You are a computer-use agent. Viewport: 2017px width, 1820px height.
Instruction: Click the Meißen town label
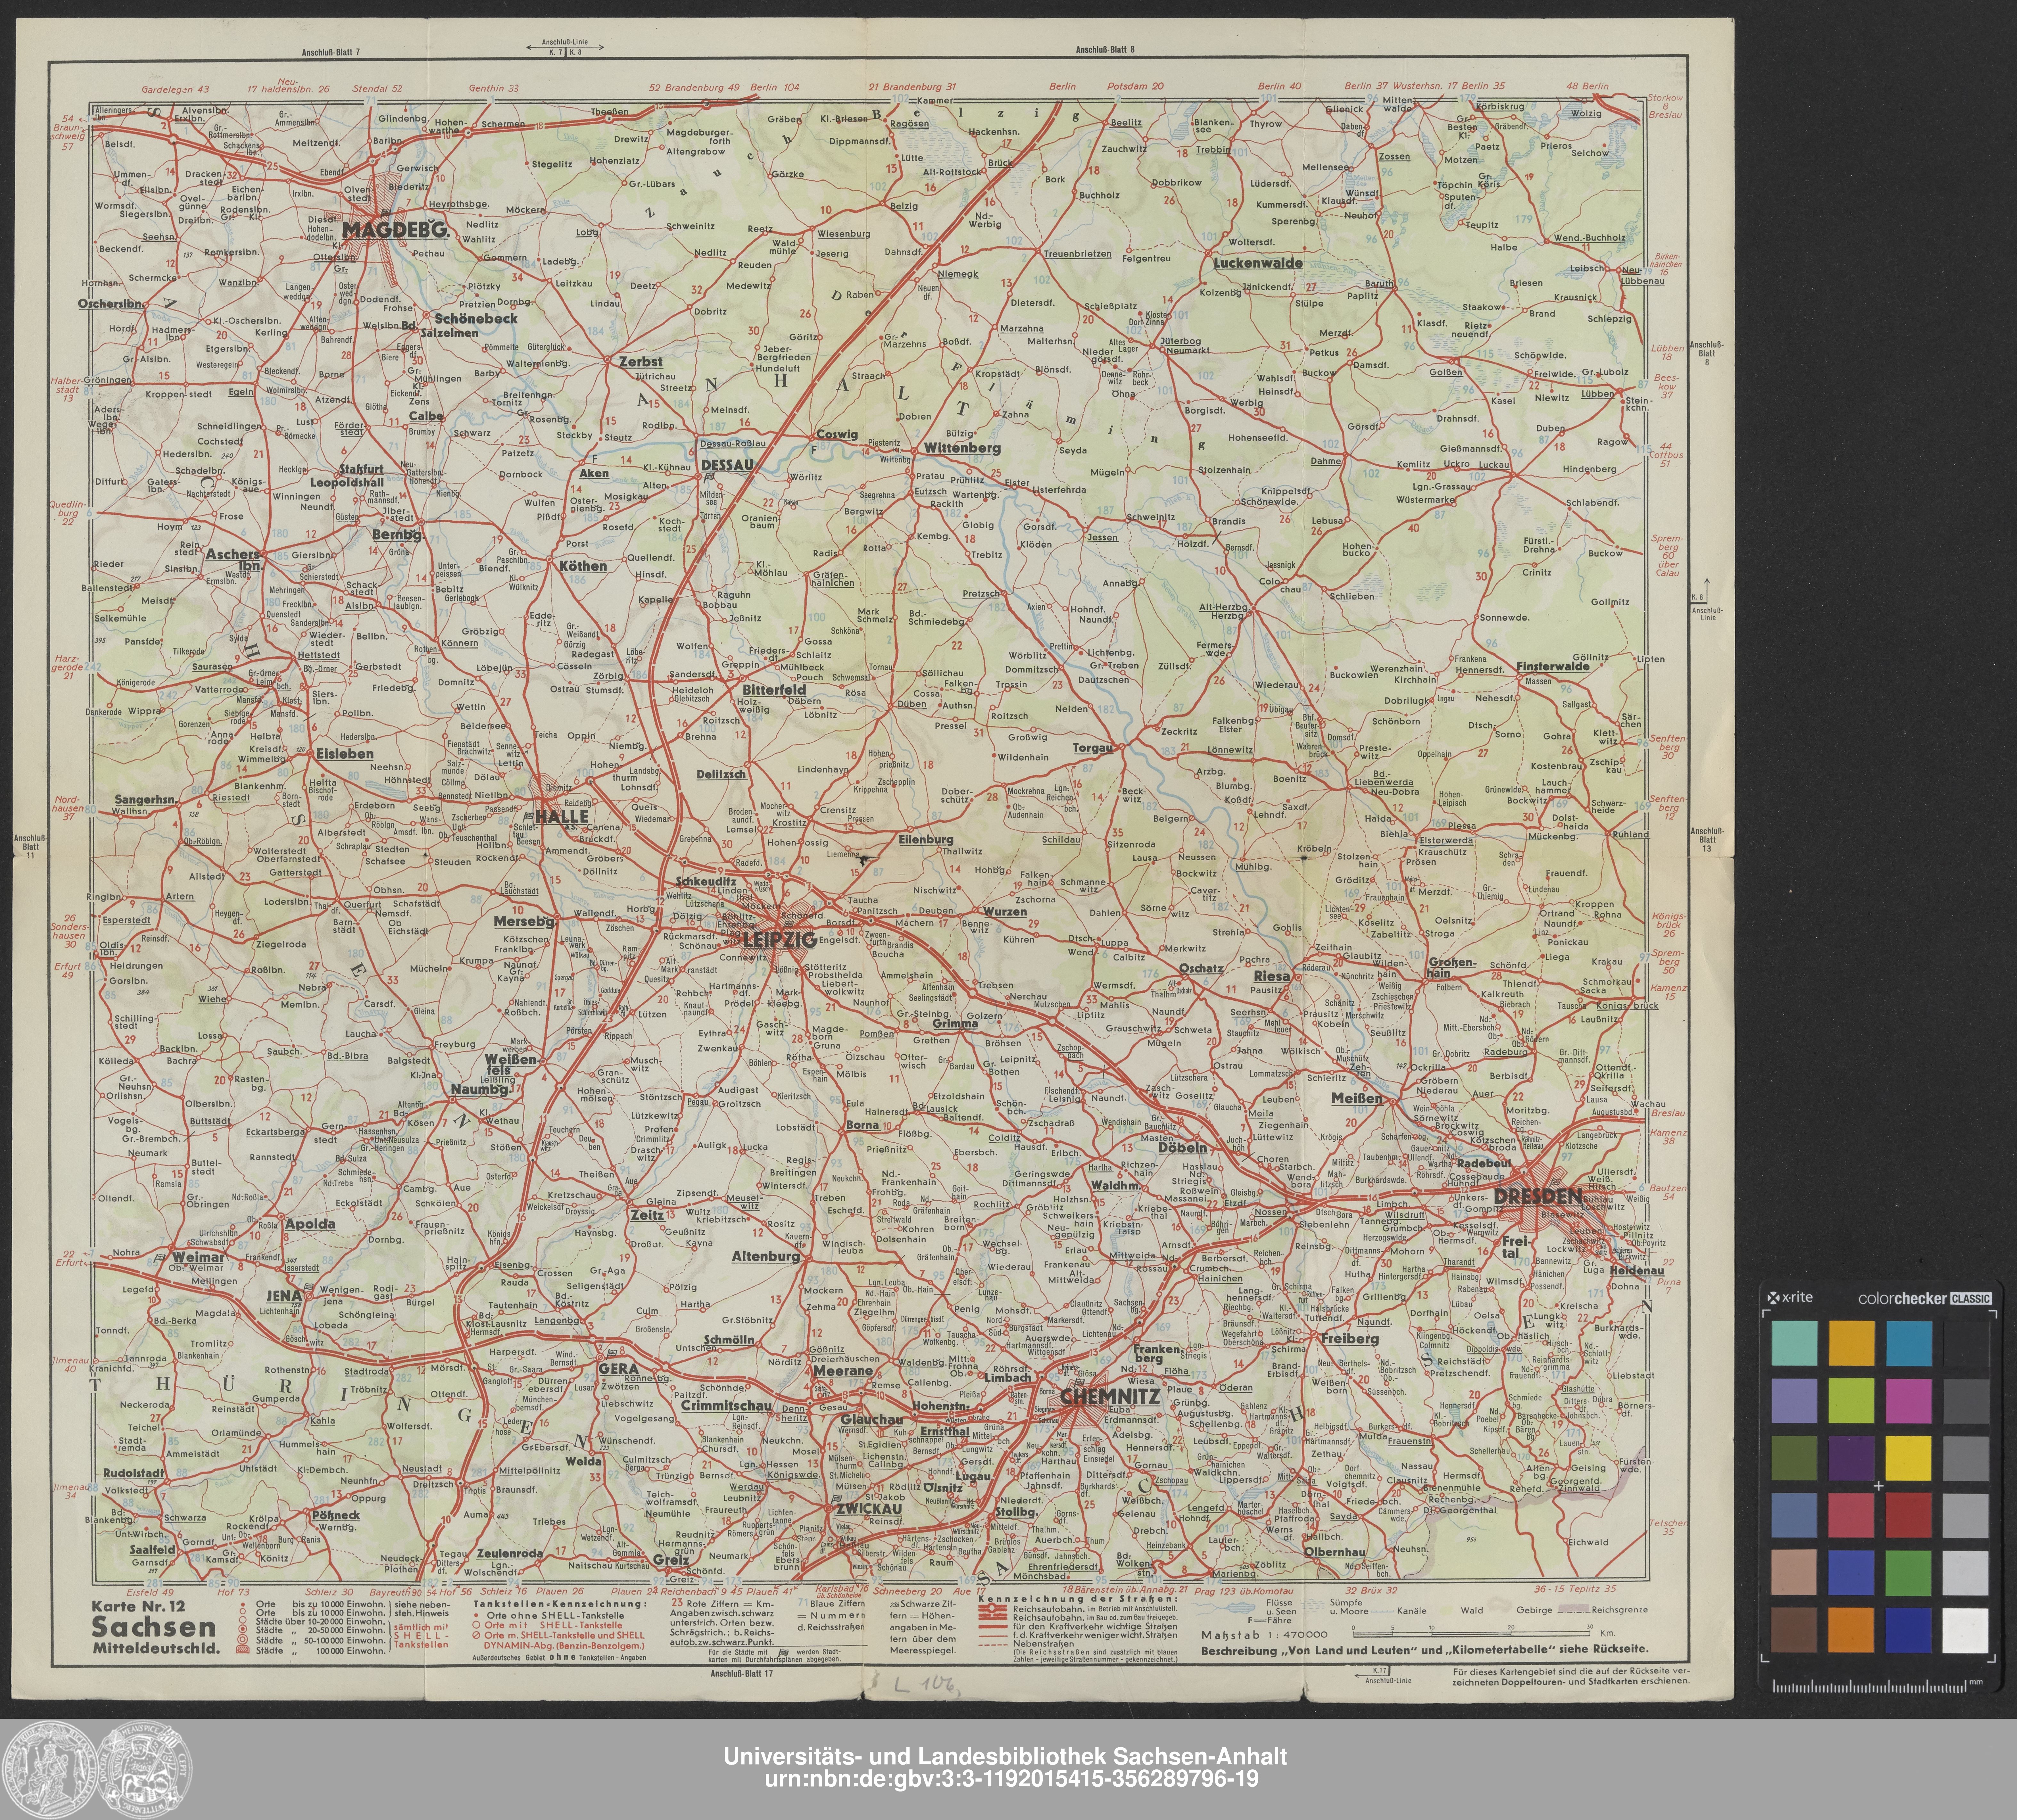tap(1357, 1098)
